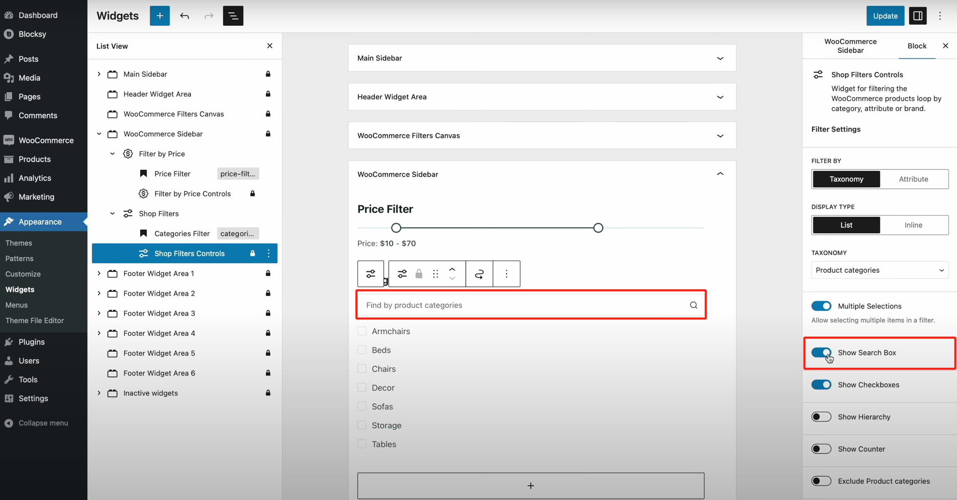Screen dimensions: 957x500
Task: Click the search magnifier in categories field
Action: coord(693,305)
